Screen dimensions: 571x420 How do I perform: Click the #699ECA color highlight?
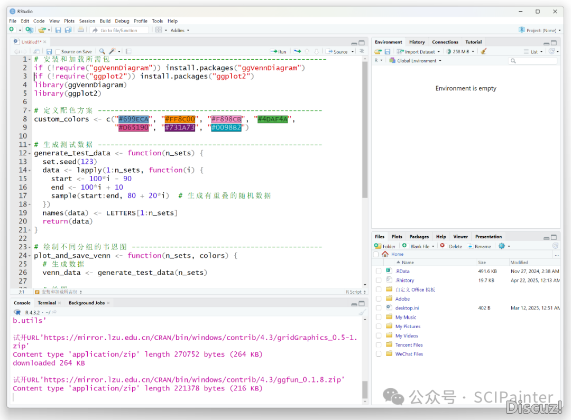pos(134,119)
